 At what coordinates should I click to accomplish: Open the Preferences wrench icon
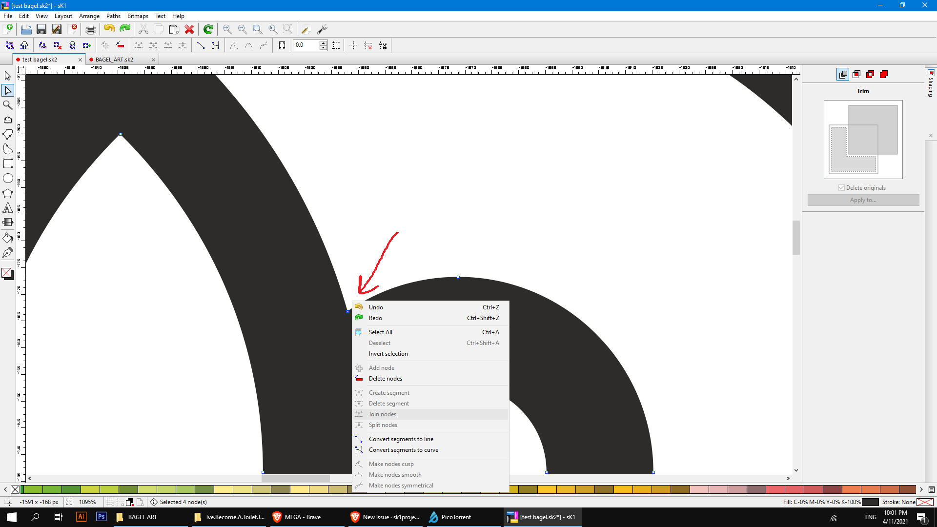click(x=322, y=29)
